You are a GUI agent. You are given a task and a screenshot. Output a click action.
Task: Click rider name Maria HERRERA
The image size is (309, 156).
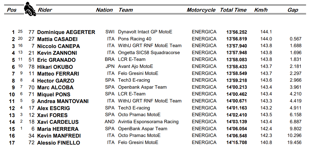(58, 129)
